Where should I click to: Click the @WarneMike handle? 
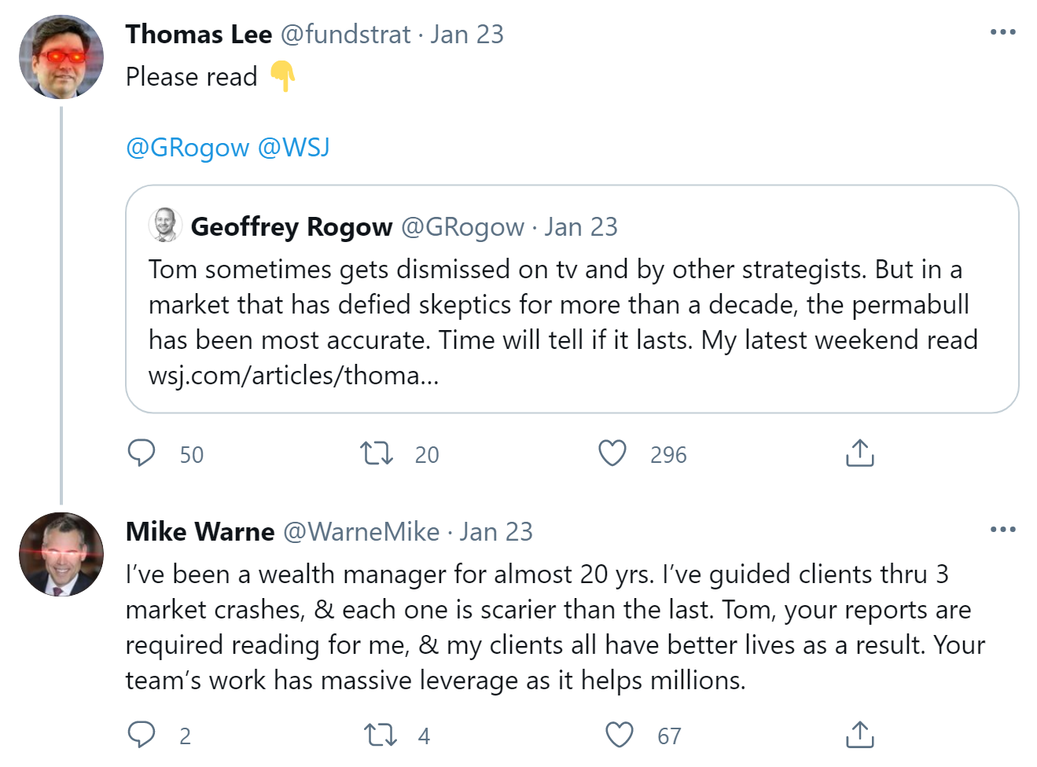[361, 532]
